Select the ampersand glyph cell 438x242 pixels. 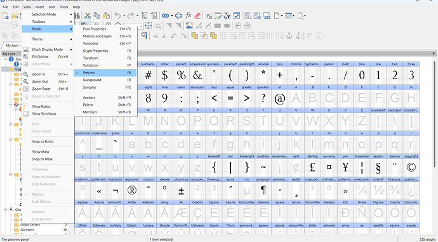[197, 73]
